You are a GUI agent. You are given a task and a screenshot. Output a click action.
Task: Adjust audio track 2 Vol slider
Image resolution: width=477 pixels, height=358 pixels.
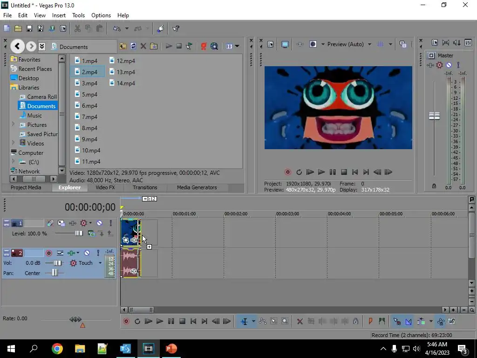[57, 263]
